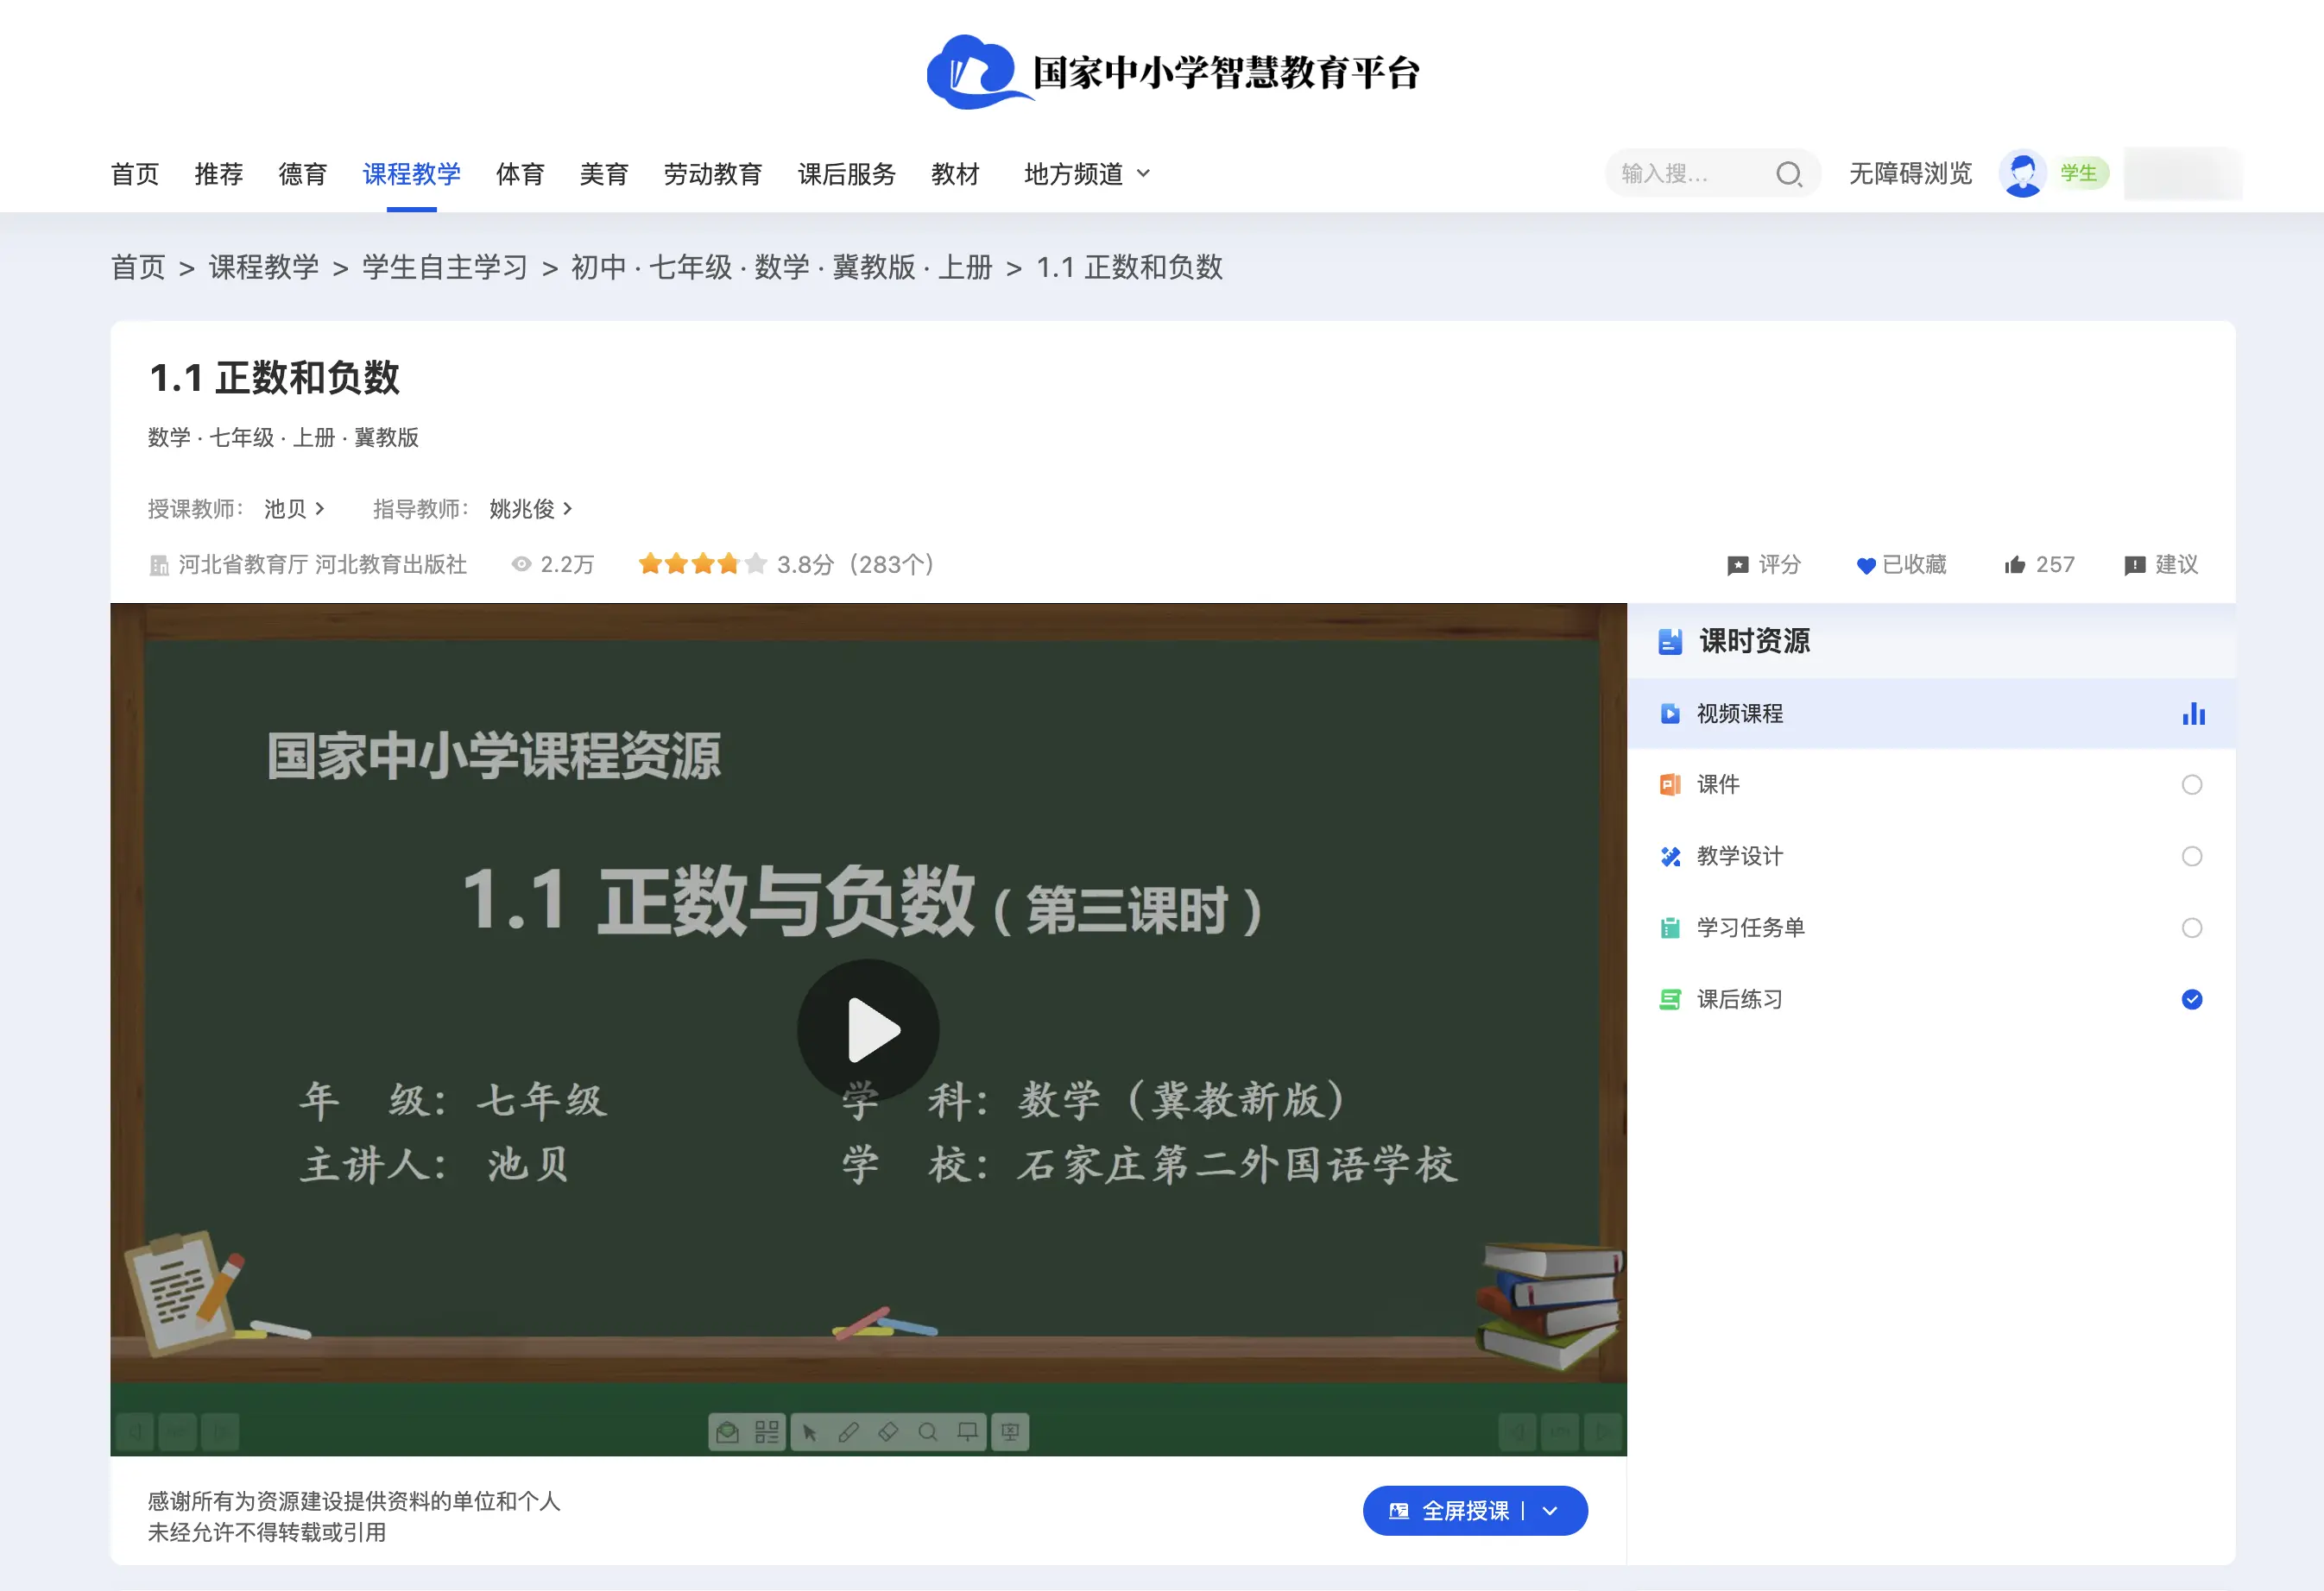Open teacher 池贝 details chevron

(x=320, y=509)
